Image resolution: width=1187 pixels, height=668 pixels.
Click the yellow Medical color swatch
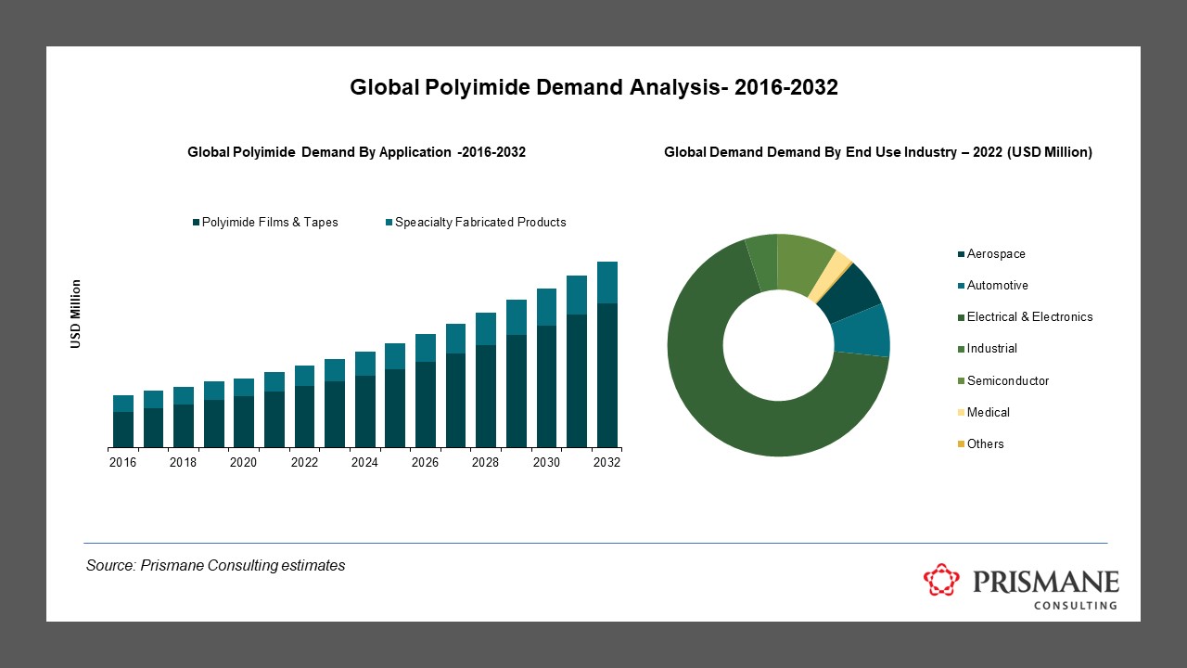(x=960, y=412)
